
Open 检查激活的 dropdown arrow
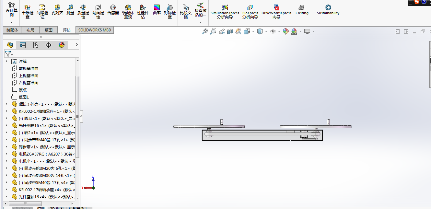[201, 22]
